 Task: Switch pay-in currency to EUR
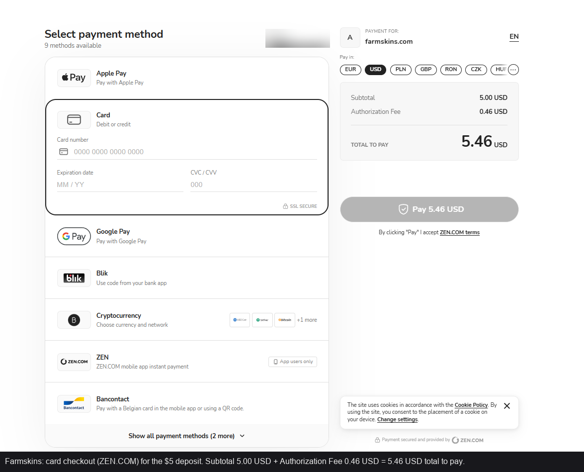[350, 69]
